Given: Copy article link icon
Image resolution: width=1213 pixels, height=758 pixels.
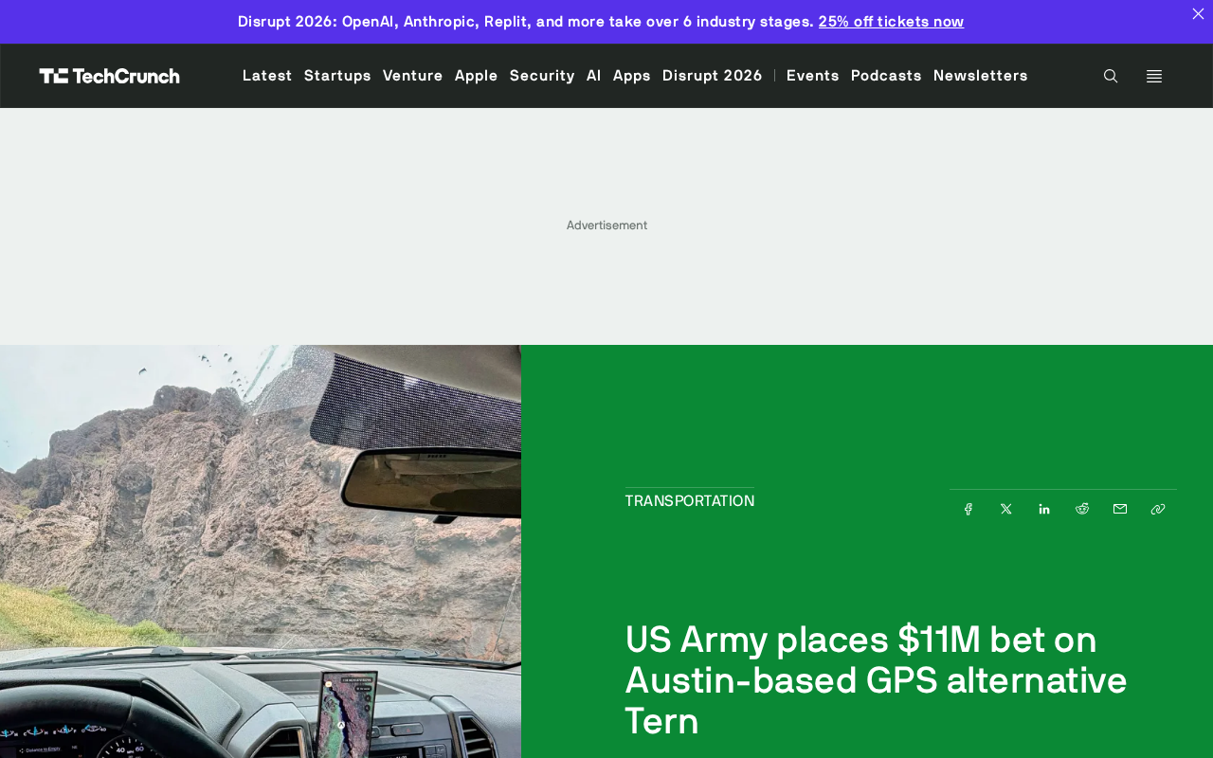Looking at the screenshot, I should coord(1158,509).
